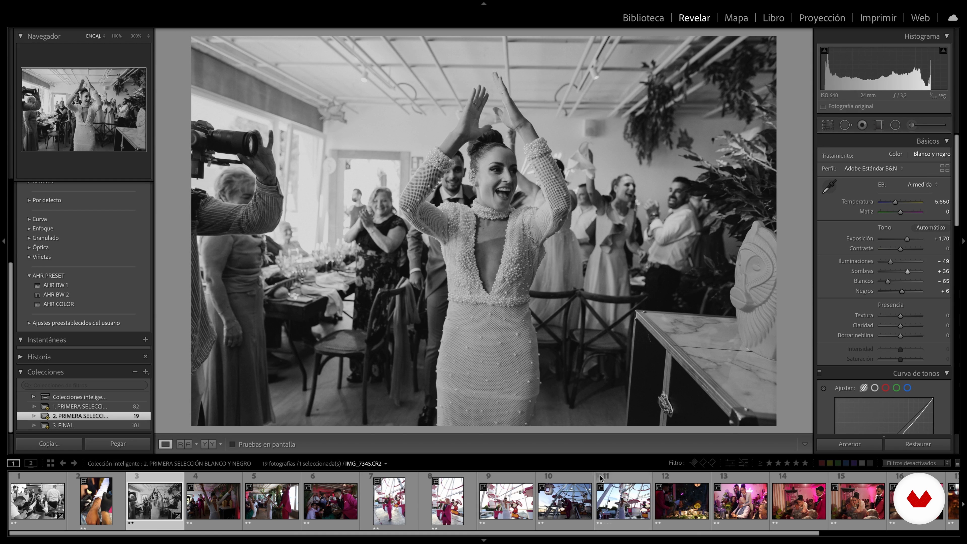Screen dimensions: 967x544
Task: Open toolbar options dropdown arrow
Action: (x=805, y=444)
